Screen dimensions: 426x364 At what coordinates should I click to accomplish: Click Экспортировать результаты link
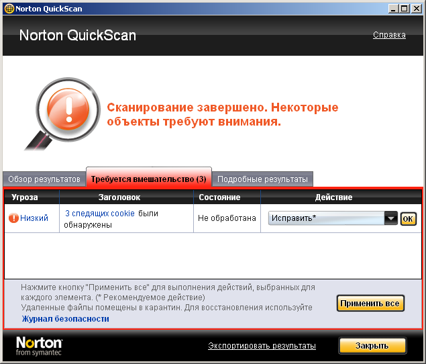pyautogui.click(x=262, y=346)
